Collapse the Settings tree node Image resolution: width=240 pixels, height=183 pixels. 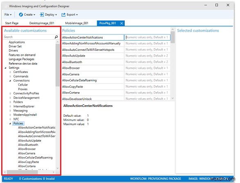(5, 68)
